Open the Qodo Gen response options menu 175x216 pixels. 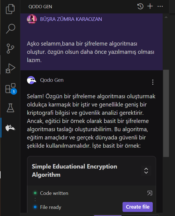(x=153, y=82)
